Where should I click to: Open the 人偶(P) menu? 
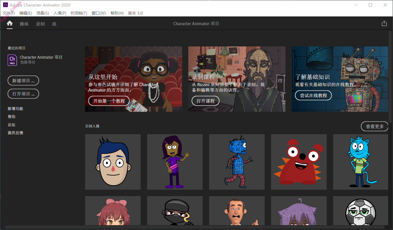click(60, 13)
